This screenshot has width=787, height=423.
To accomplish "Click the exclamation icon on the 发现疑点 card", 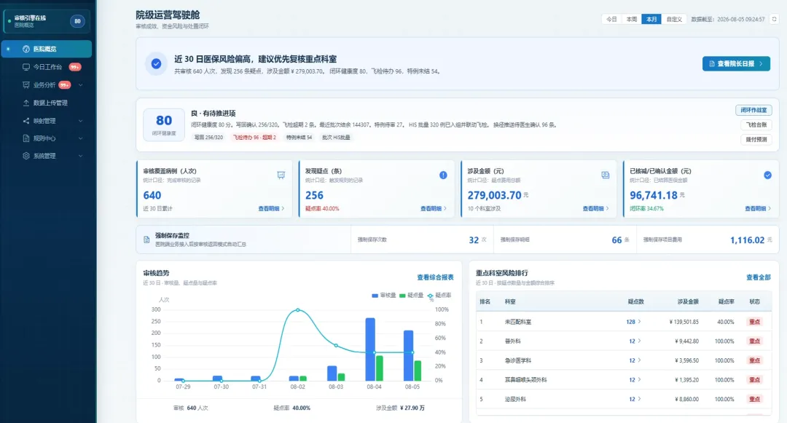I will tap(443, 175).
